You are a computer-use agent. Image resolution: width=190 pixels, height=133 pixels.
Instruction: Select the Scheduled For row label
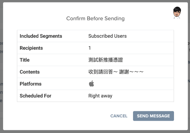pos(35,96)
